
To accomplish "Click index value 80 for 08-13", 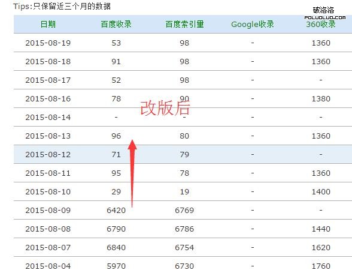I will pyautogui.click(x=184, y=136).
